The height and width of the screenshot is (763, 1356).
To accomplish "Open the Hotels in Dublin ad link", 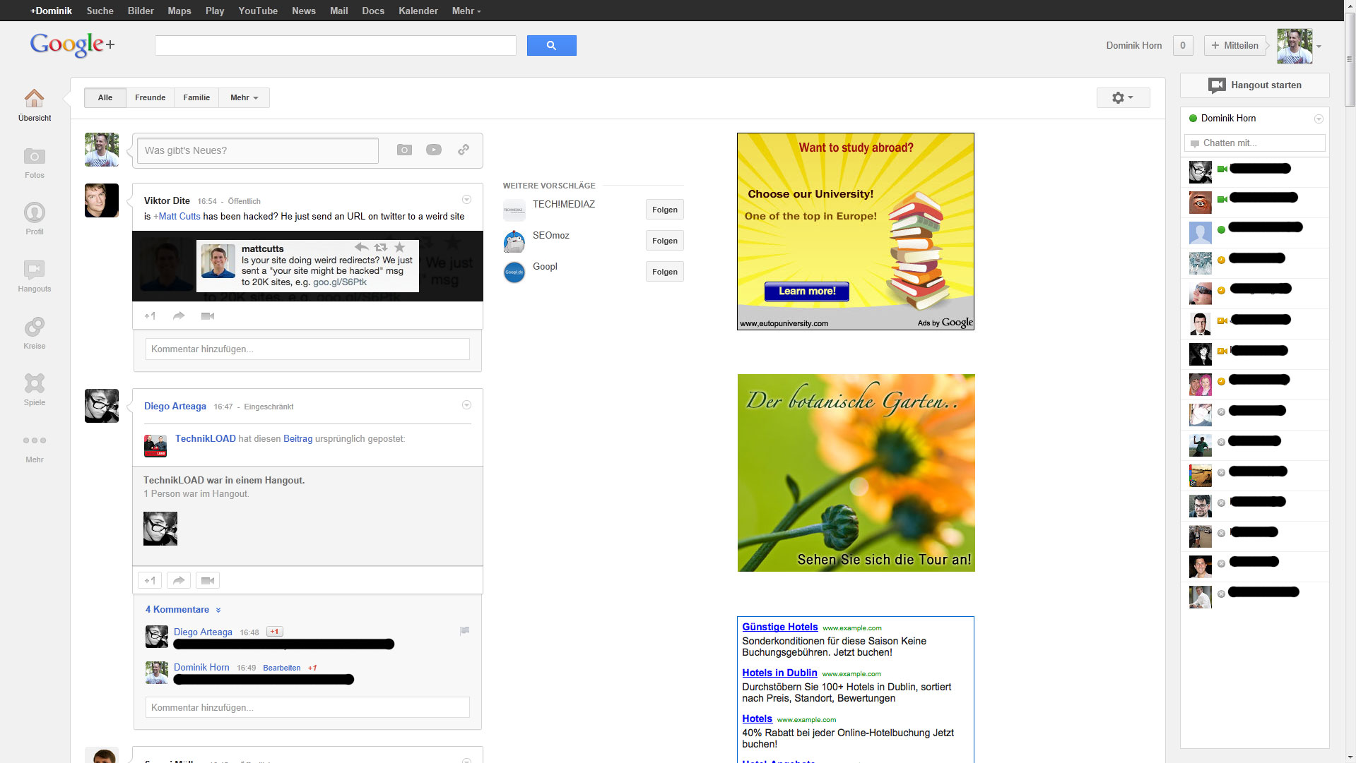I will pos(779,673).
